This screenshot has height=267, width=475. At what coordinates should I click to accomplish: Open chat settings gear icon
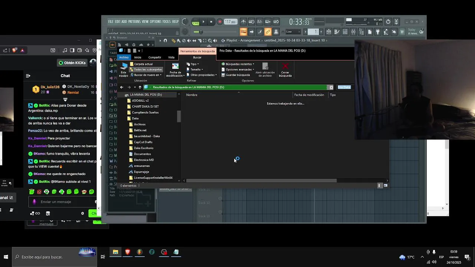pyautogui.click(x=82, y=213)
